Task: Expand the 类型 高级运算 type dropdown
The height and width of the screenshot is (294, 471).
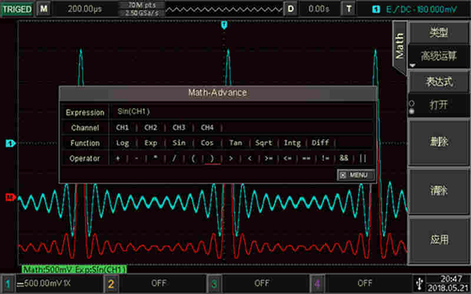Action: click(439, 56)
